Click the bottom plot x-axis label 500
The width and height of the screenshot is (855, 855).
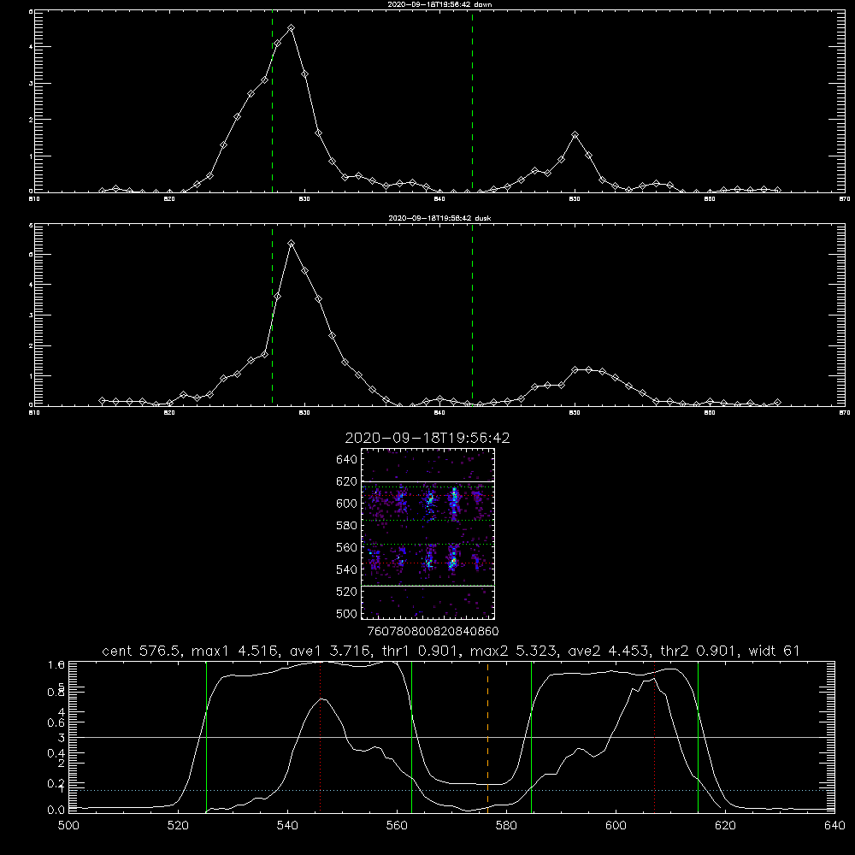68,826
